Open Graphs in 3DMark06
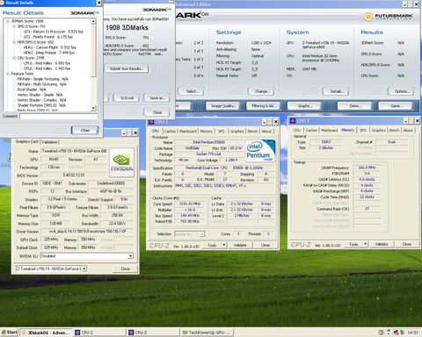This screenshot has width=422, height=337. (304, 106)
